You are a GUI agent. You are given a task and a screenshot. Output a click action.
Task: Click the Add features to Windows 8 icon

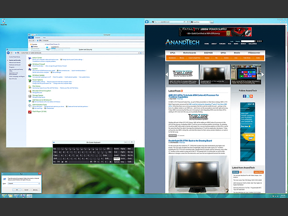[x=30, y=101]
